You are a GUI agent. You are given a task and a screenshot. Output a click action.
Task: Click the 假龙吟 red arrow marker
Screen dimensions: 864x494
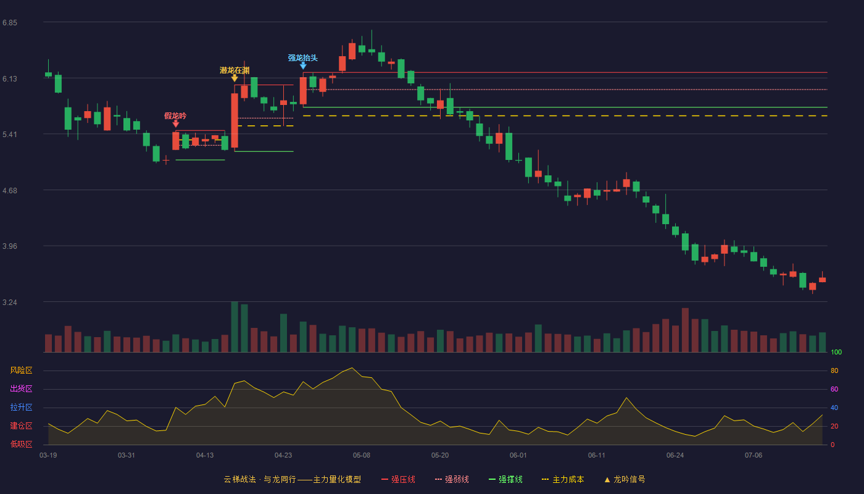(x=176, y=124)
